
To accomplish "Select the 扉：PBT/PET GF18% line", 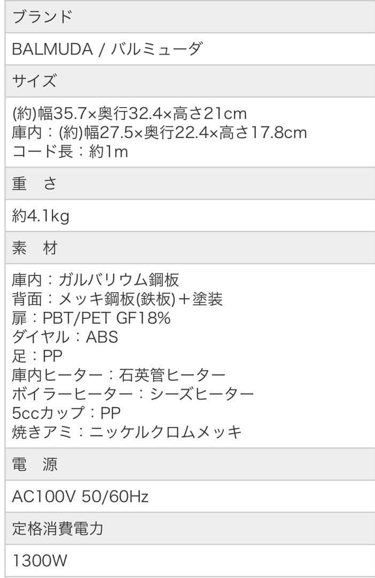I will tap(91, 318).
